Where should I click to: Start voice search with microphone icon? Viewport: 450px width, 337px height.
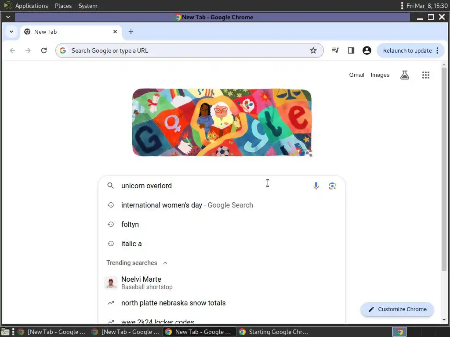tap(316, 186)
